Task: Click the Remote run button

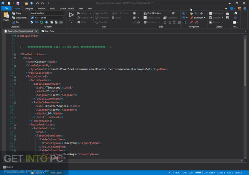Action: [x=83, y=18]
